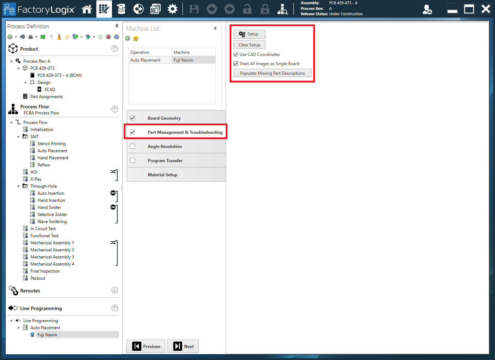Open the FactoryLogix home screen icon
Screen dimensions: 495x360
coord(87,9)
